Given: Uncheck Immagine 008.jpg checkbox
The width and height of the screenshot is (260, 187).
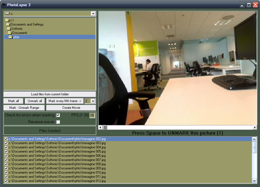Looking at the screenshot, I should coord(6,164).
